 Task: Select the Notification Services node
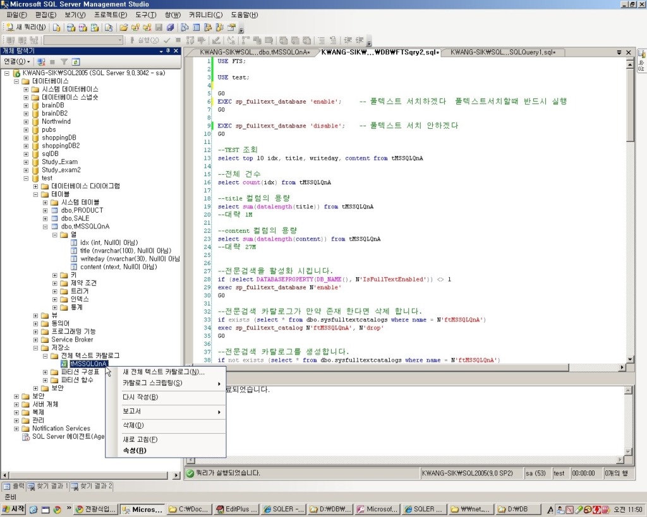(x=61, y=429)
